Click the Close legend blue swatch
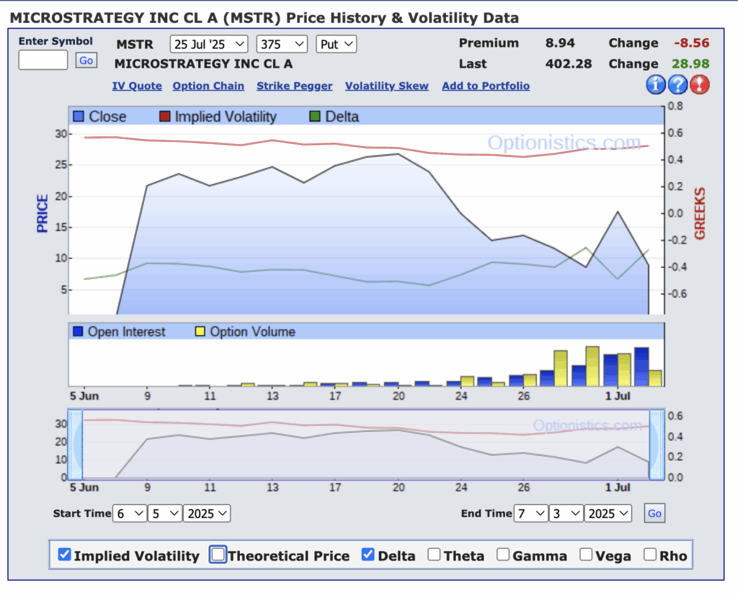Screen dimensions: 738x595 79,116
